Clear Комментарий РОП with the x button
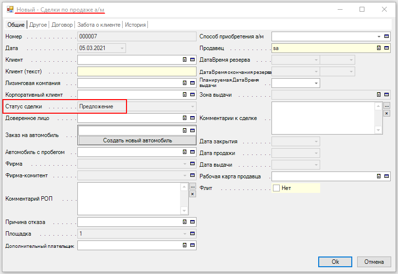 pos(192,194)
